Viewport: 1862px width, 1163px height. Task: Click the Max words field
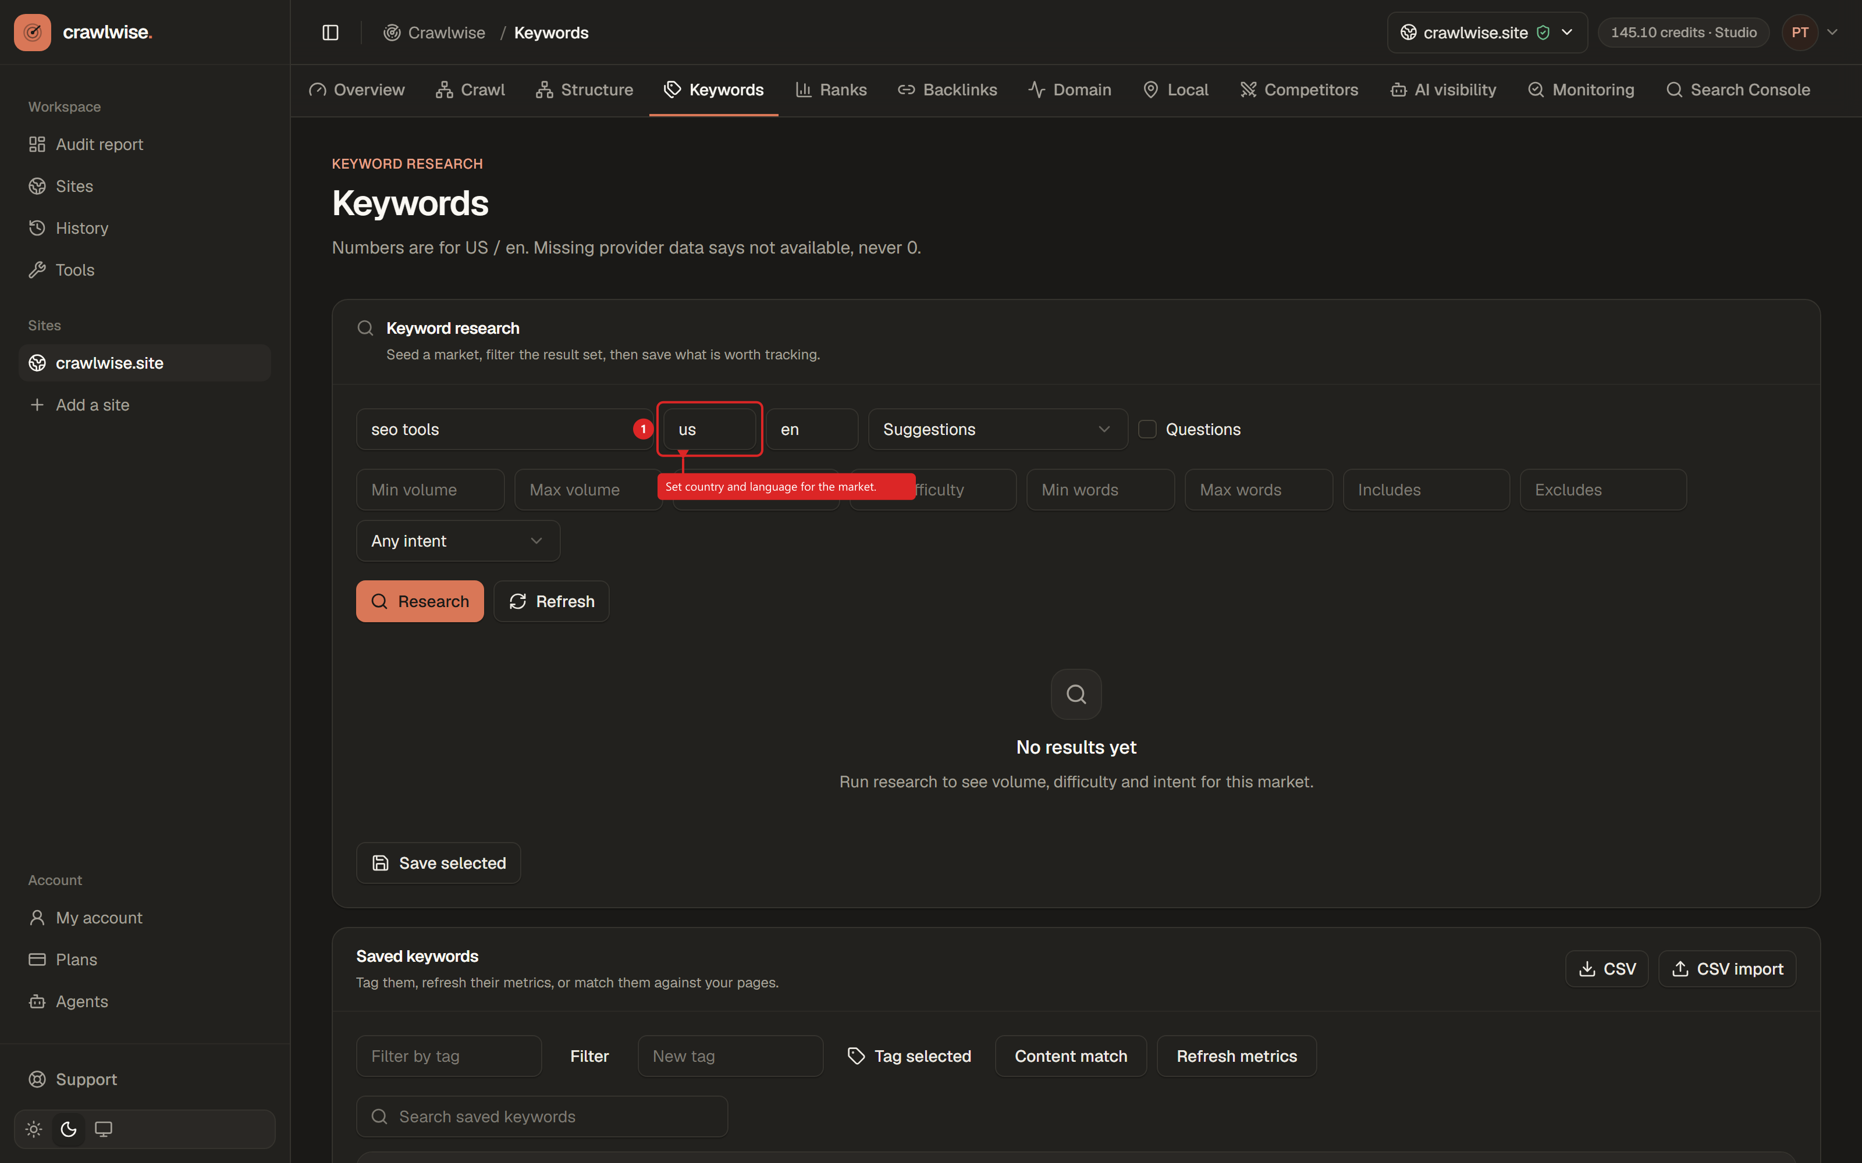point(1259,490)
